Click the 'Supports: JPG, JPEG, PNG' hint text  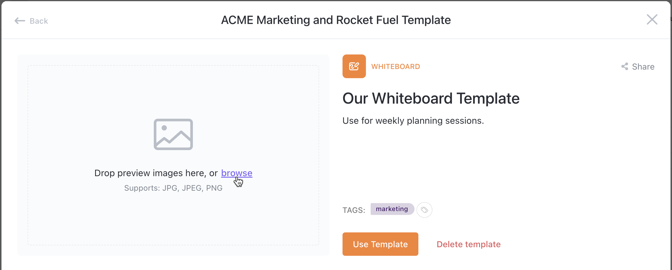pos(173,188)
